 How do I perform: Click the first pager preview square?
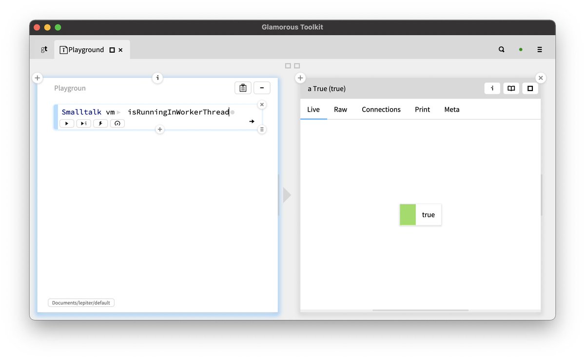(288, 66)
